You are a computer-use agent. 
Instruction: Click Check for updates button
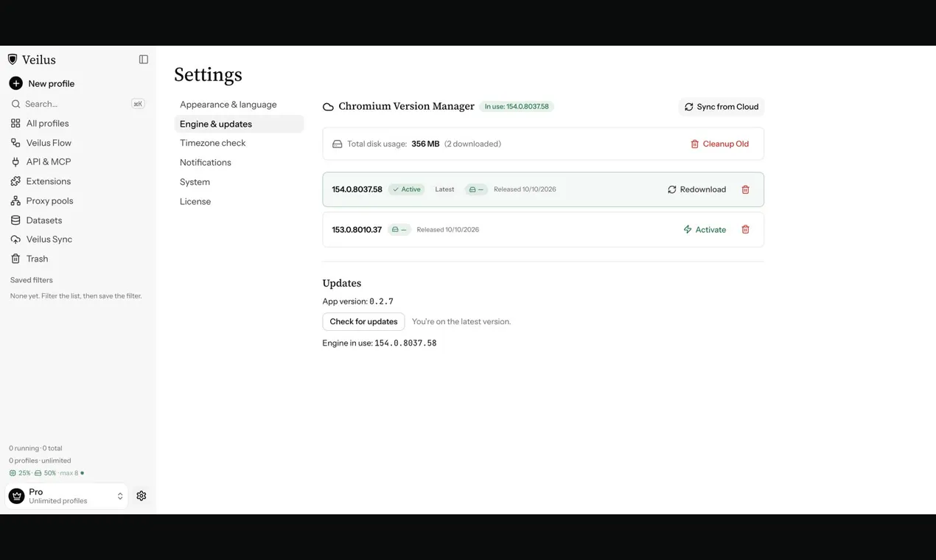tap(363, 321)
